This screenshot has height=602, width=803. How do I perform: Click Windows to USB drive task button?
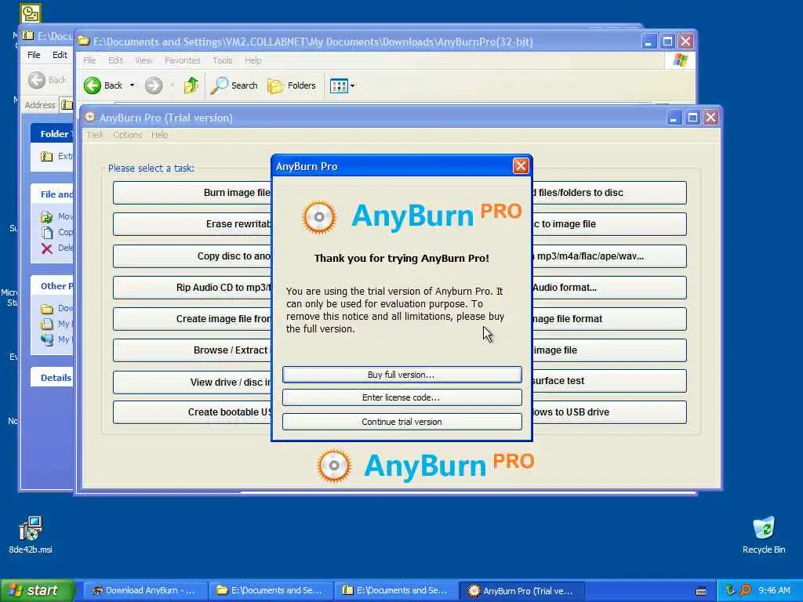click(609, 412)
